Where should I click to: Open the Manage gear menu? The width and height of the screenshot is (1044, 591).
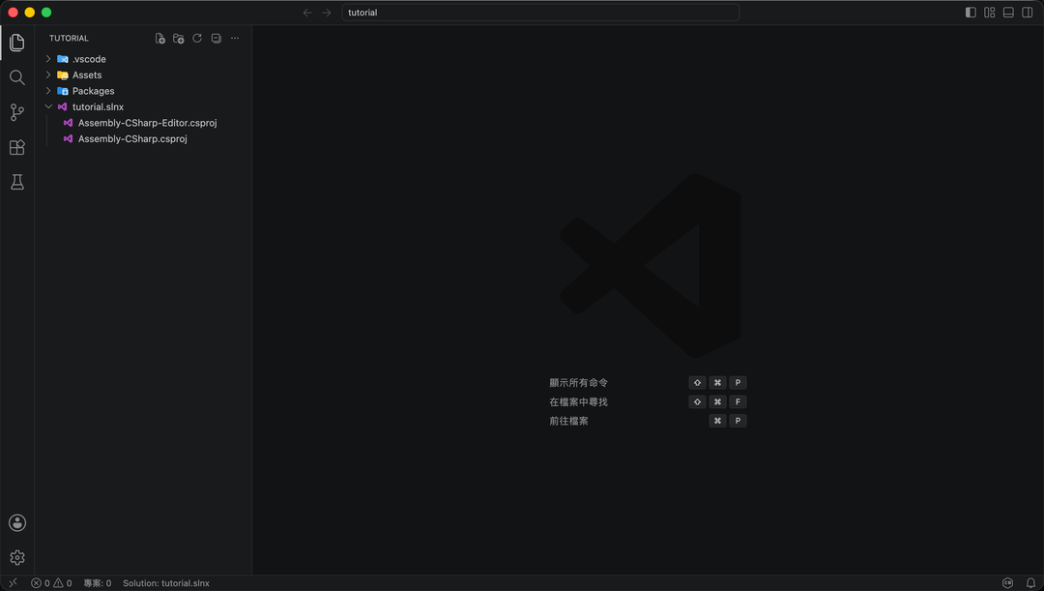tap(17, 558)
